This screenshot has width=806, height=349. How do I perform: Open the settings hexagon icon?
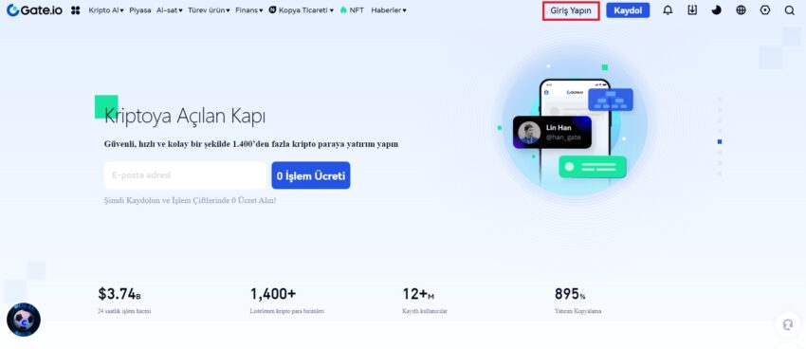point(765,10)
